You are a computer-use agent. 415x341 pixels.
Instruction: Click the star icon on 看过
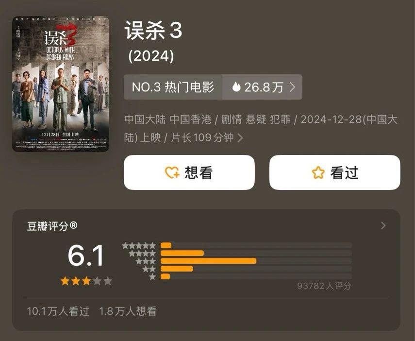pos(318,172)
